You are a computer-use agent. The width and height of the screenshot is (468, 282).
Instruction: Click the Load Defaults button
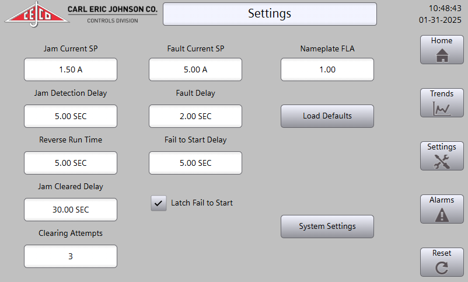[x=327, y=116]
